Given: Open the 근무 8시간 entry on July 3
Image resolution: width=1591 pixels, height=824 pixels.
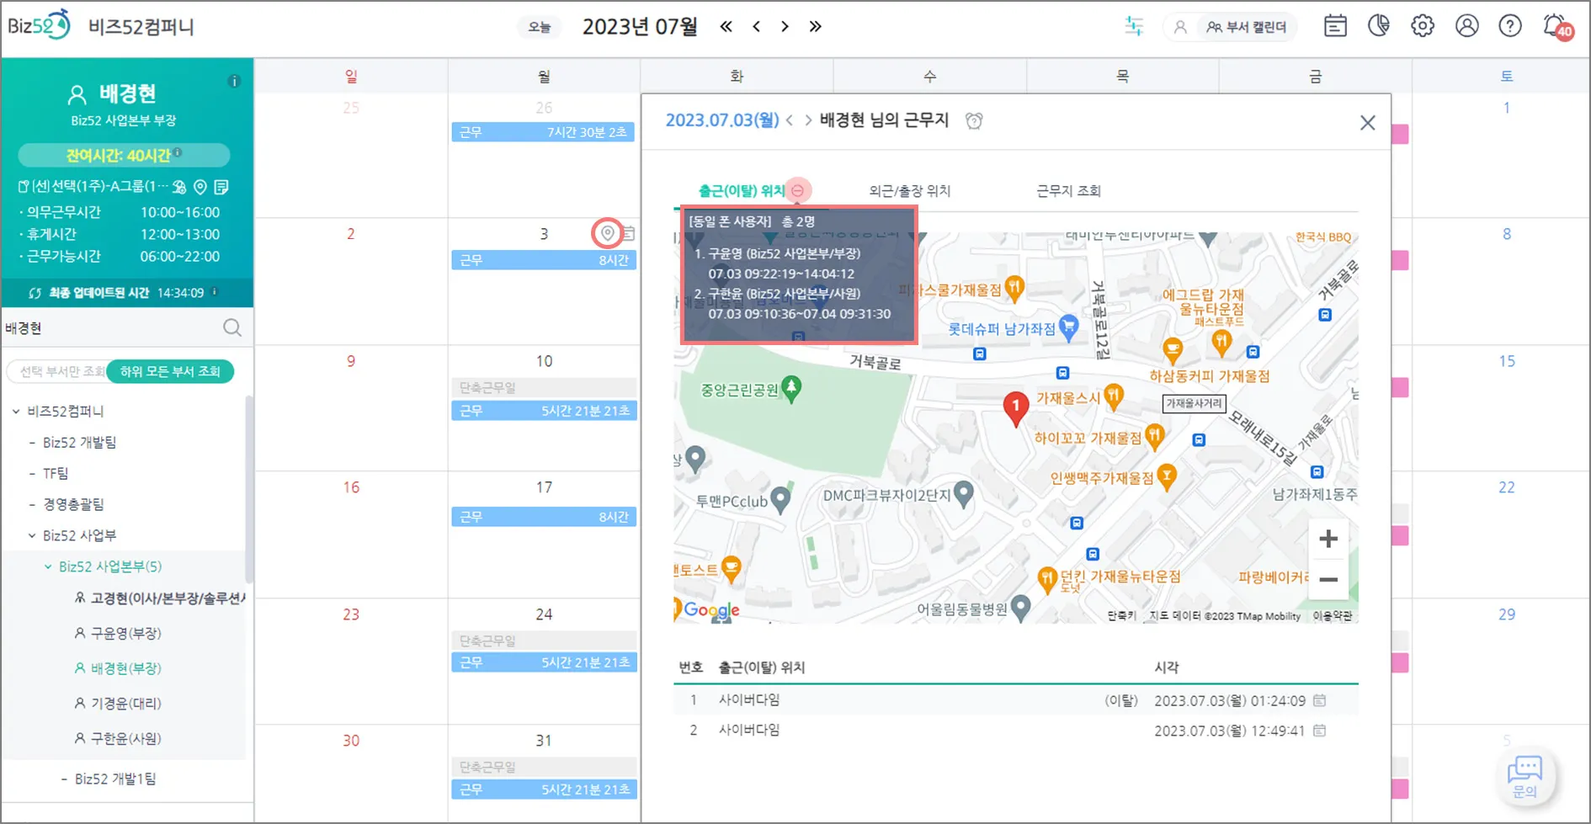Looking at the screenshot, I should [x=544, y=260].
